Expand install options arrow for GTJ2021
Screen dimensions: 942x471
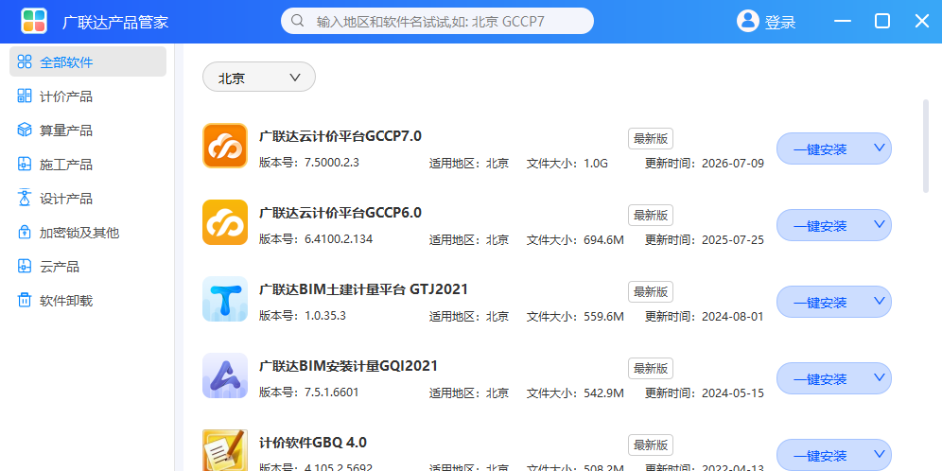[x=879, y=301]
